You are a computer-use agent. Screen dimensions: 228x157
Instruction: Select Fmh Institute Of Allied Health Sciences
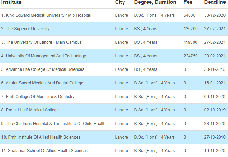click(41, 137)
